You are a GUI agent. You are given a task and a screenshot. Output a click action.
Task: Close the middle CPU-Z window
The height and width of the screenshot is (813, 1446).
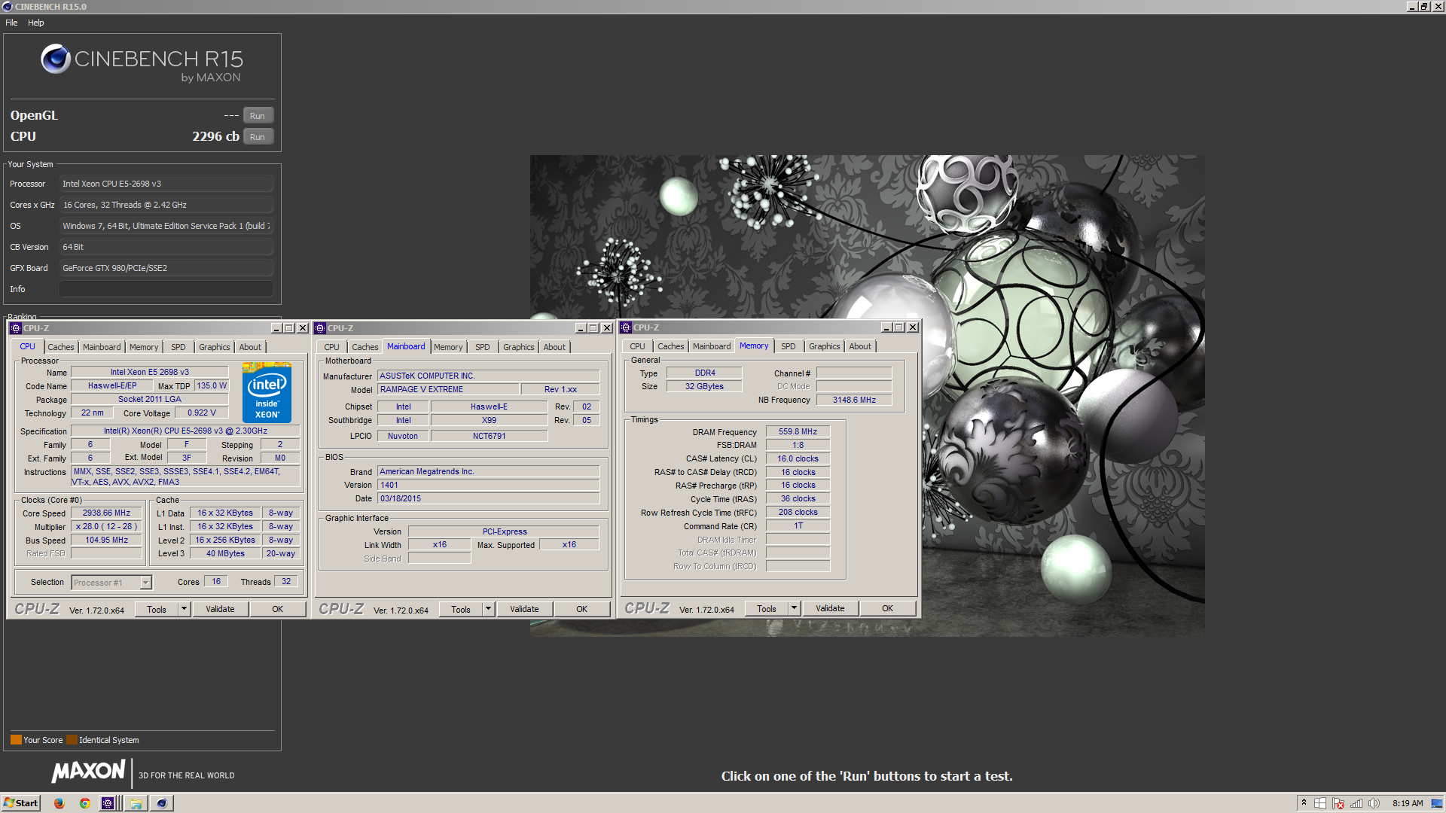click(x=607, y=328)
